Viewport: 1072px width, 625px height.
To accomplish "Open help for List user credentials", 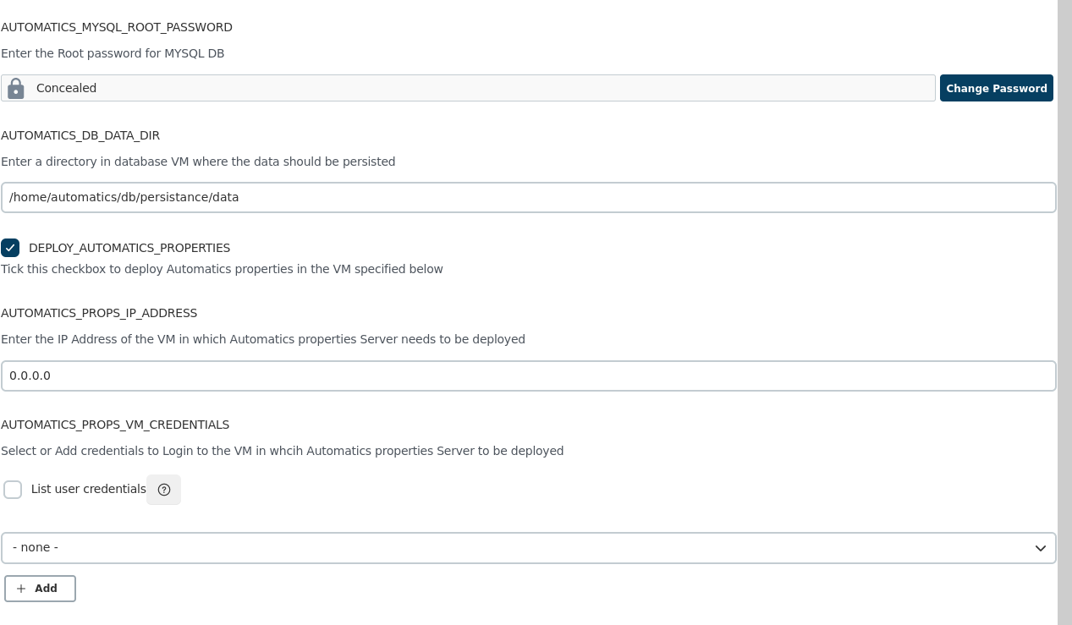I will [x=164, y=490].
